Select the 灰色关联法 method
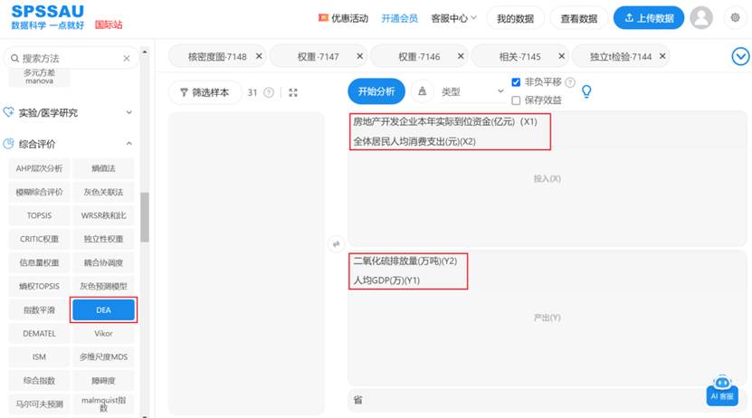This screenshot has height=418, width=752. click(x=103, y=192)
